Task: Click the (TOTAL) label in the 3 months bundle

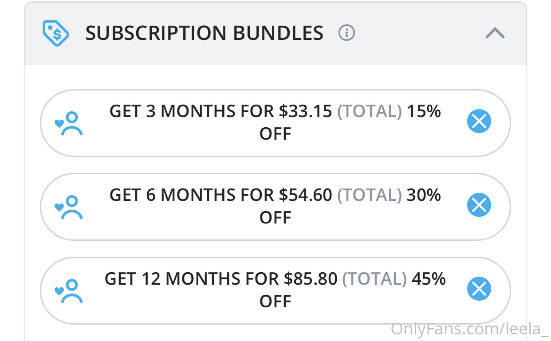Action: [x=370, y=112]
